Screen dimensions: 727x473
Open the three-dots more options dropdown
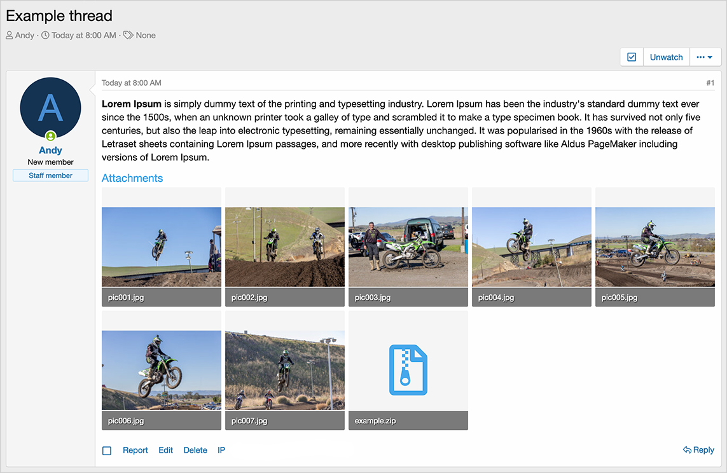point(704,57)
